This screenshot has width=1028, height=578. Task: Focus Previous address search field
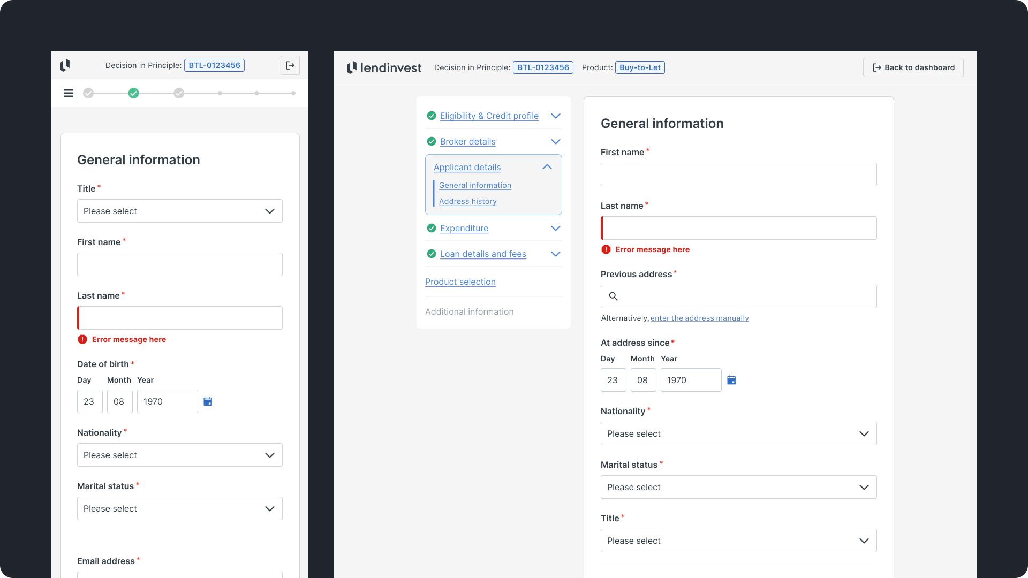[x=739, y=296]
